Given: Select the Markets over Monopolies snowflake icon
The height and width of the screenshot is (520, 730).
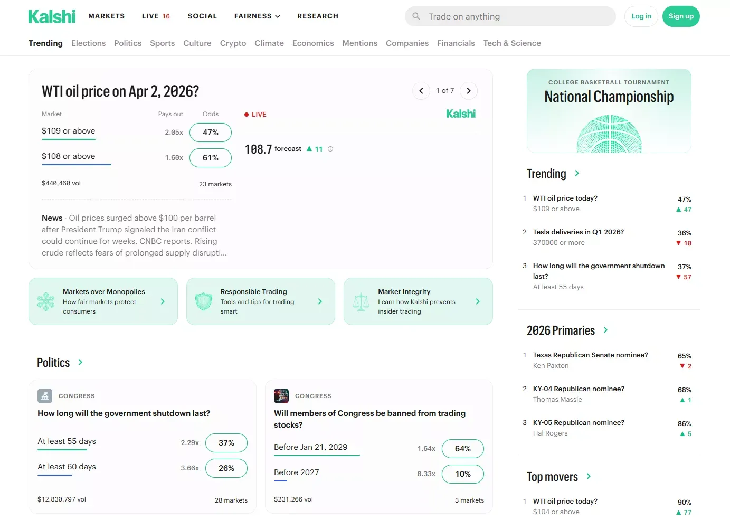Looking at the screenshot, I should click(46, 301).
